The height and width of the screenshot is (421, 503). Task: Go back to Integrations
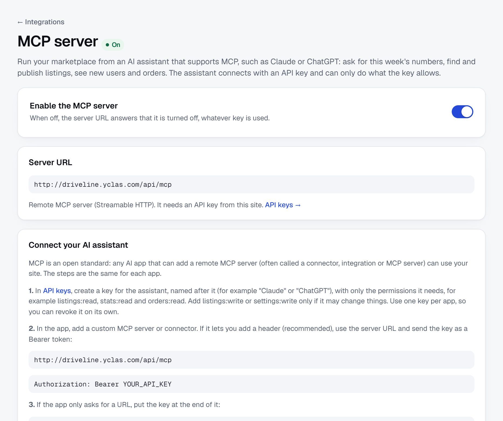tap(41, 22)
